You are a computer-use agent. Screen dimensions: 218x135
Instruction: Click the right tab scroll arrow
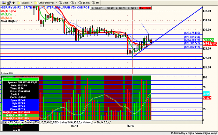coord(6,122)
